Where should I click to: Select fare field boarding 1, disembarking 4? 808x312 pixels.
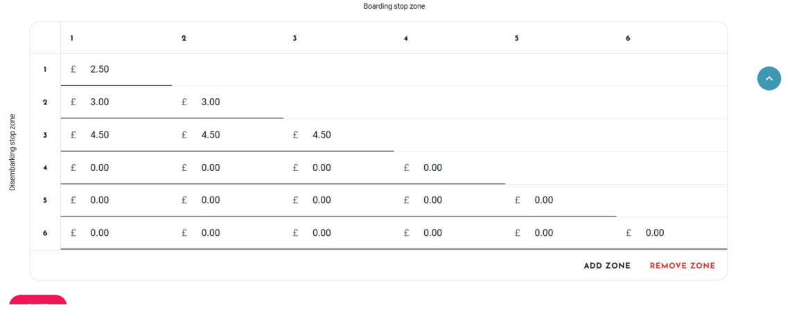point(116,167)
